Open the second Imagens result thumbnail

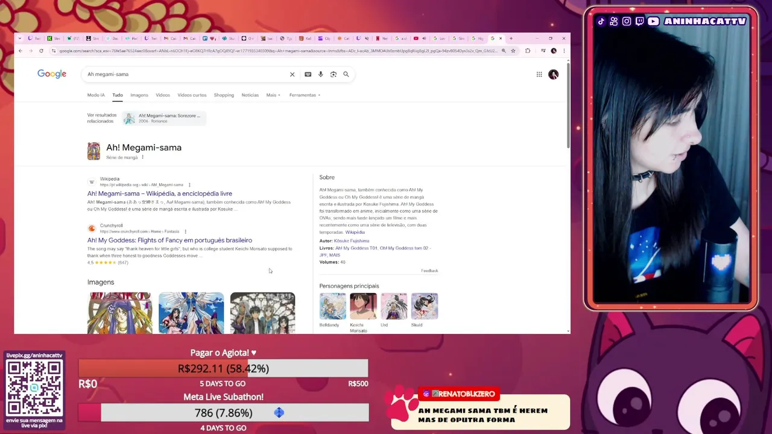191,313
